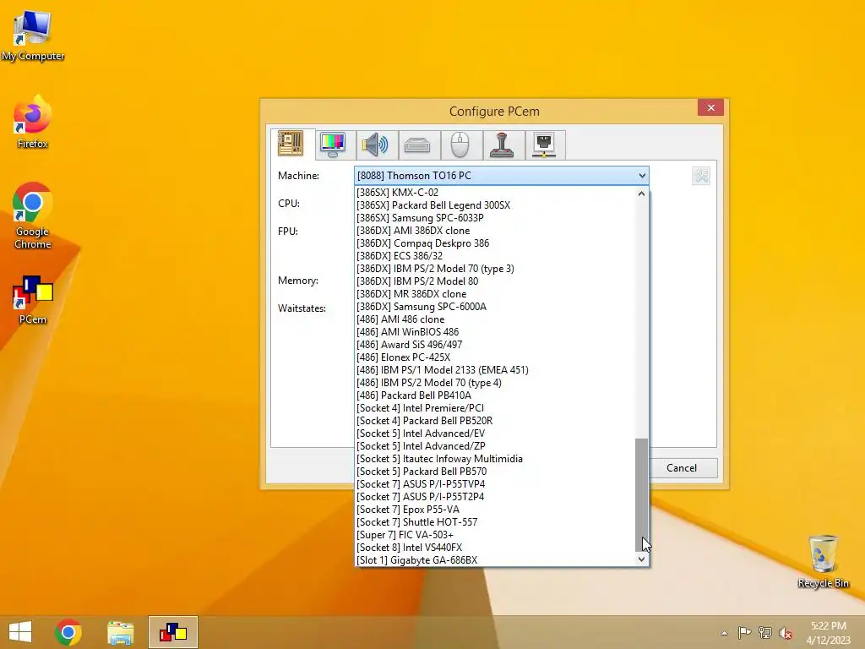Screen dimensions: 865x649
Task: Open Action Center flag icon
Action: pos(744,632)
